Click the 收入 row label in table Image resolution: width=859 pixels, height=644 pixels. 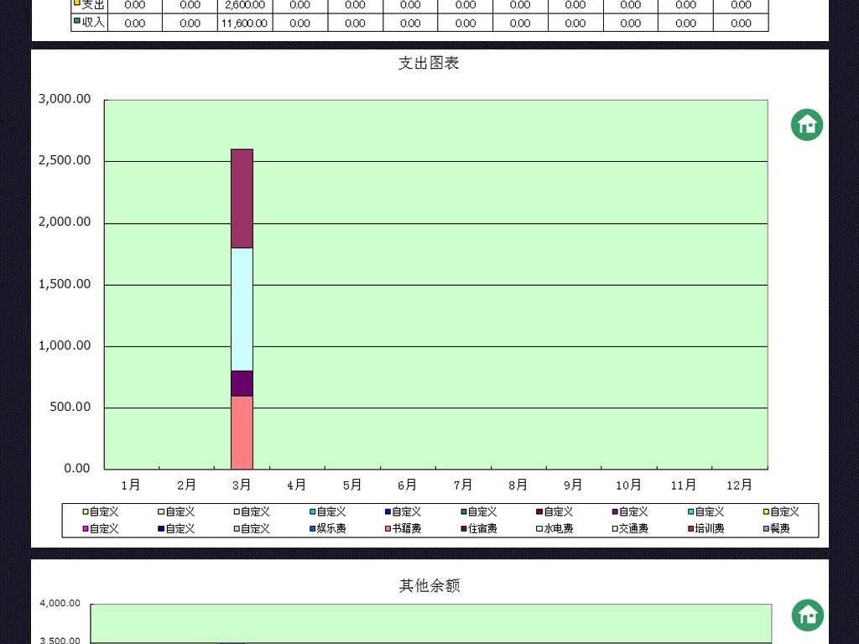(x=89, y=23)
